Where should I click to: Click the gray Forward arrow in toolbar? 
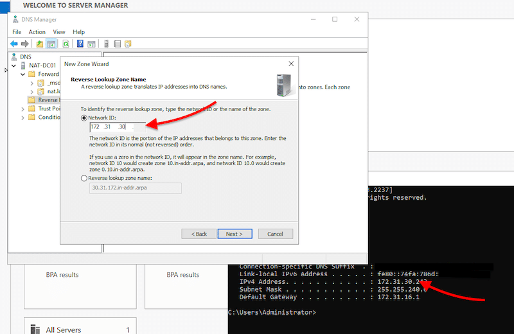pos(25,44)
